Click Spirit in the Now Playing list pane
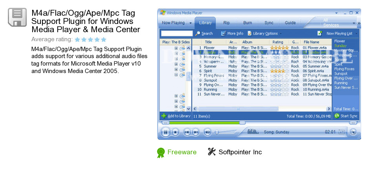 coord(338,64)
